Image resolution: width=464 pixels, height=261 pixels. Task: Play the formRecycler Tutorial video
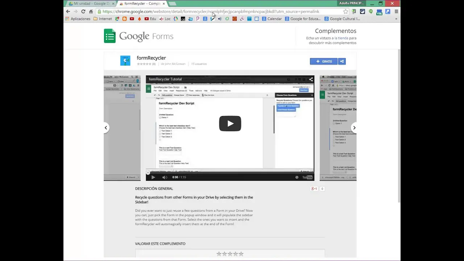pos(230,124)
